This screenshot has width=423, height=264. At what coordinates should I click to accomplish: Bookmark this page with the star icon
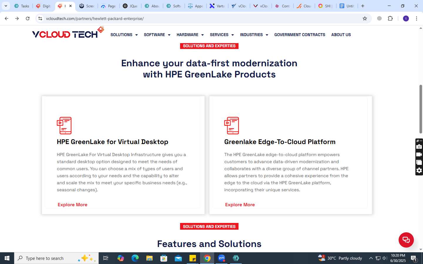pyautogui.click(x=365, y=18)
